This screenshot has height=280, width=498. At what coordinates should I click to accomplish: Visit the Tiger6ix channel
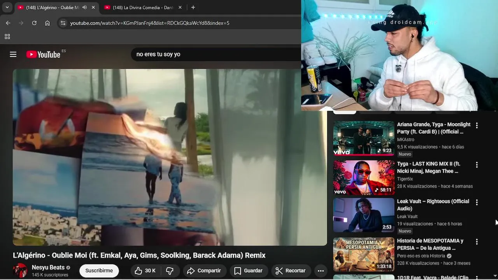(405, 179)
